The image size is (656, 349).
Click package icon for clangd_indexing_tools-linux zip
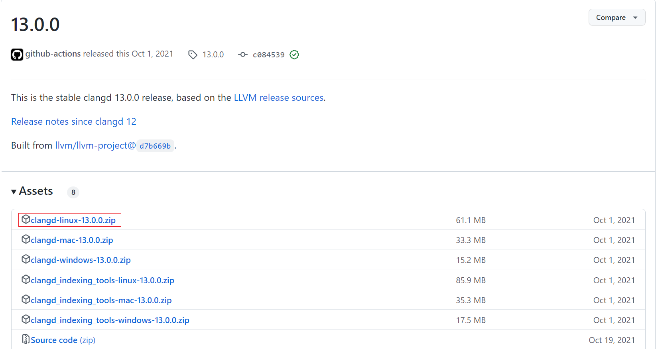pos(26,279)
